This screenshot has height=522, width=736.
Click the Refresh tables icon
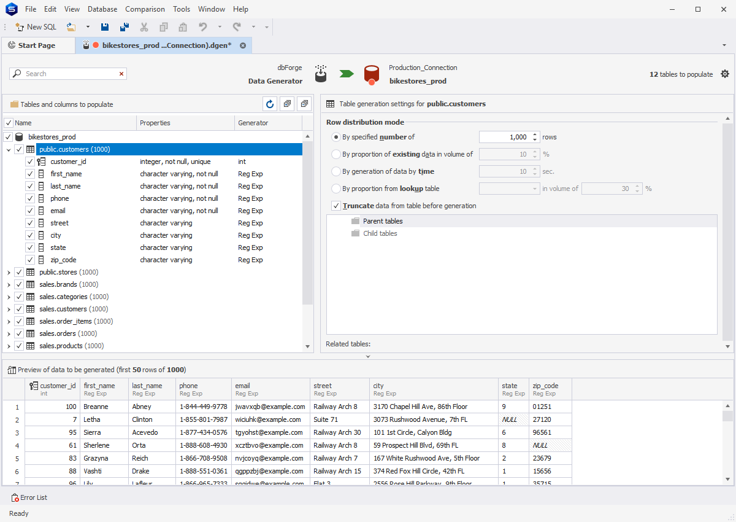tap(270, 104)
